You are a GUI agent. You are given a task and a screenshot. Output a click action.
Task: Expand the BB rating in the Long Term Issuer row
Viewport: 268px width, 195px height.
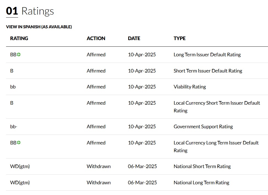coord(19,55)
